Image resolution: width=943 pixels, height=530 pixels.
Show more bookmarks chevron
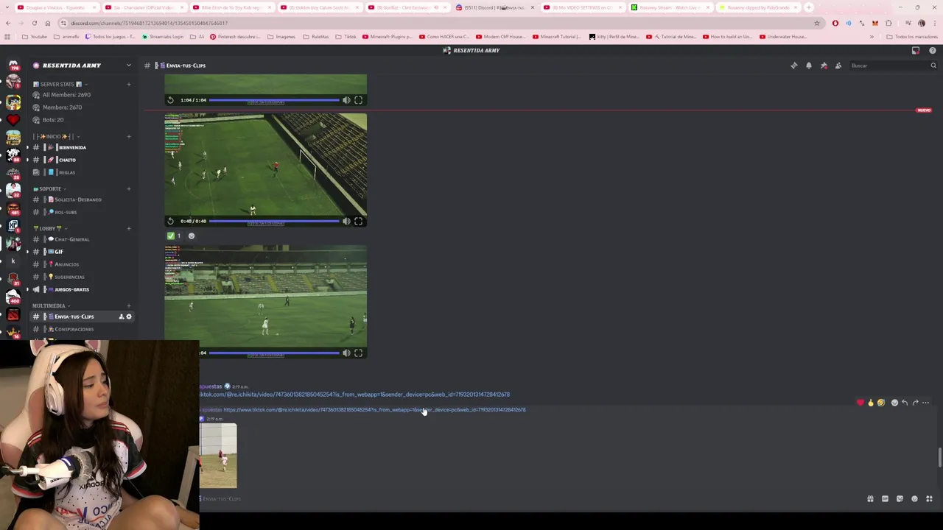point(872,37)
